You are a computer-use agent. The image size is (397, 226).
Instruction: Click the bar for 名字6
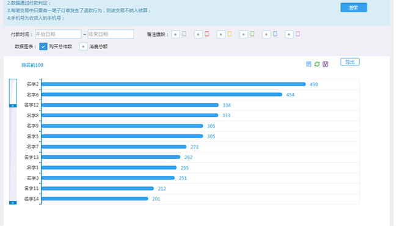(162, 95)
